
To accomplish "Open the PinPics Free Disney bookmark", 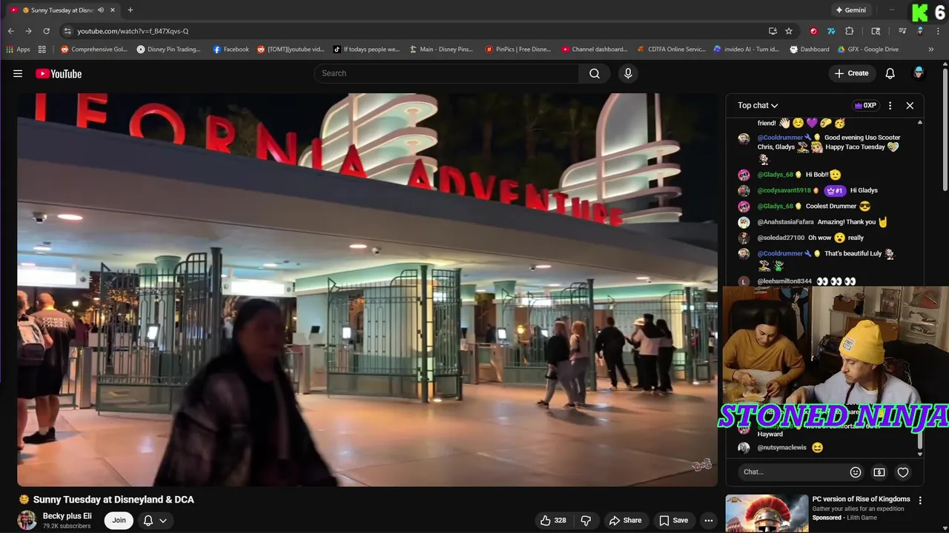I will [518, 50].
